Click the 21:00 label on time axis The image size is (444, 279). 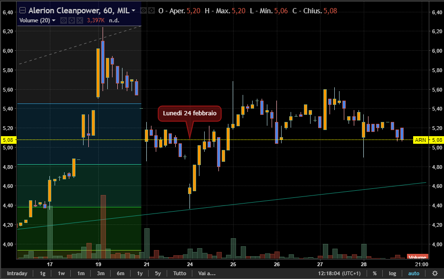click(422, 264)
